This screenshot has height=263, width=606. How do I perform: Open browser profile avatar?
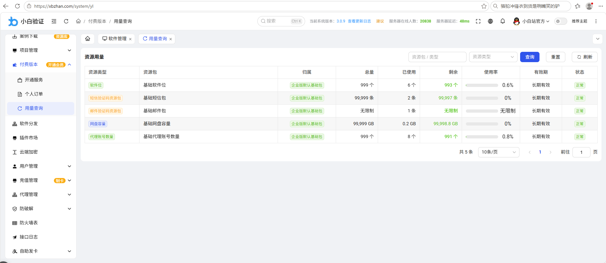[x=589, y=6]
